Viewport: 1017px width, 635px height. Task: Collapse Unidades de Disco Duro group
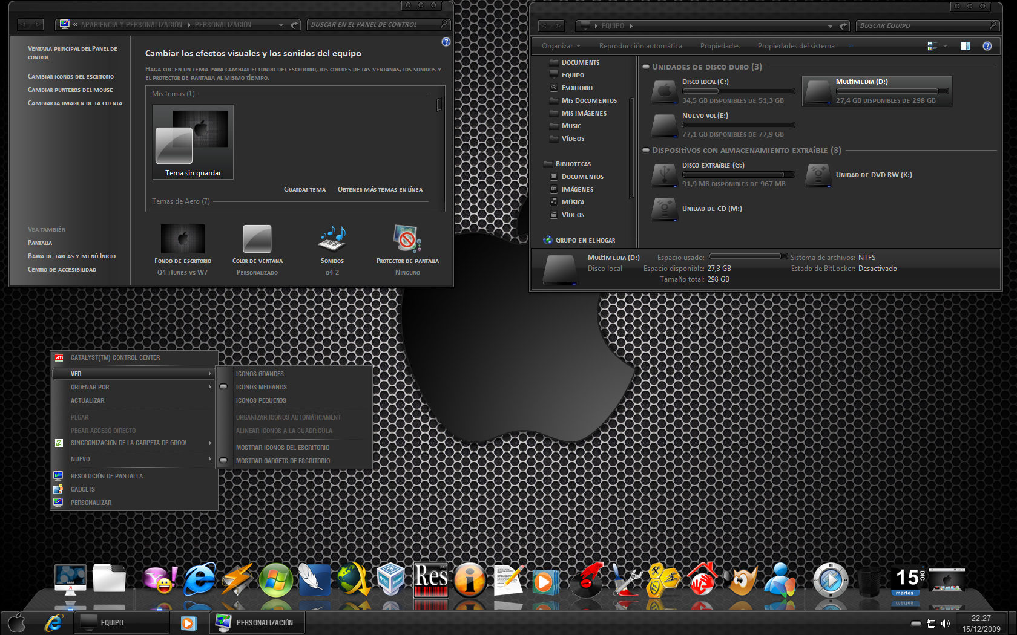click(x=646, y=67)
